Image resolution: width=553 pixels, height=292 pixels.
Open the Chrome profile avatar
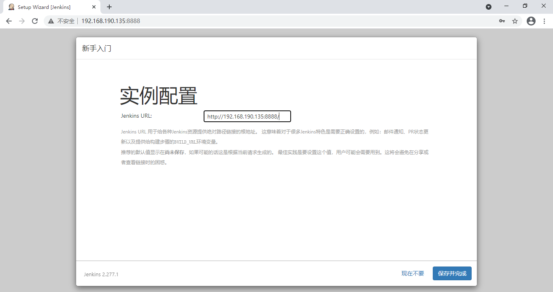(x=531, y=21)
